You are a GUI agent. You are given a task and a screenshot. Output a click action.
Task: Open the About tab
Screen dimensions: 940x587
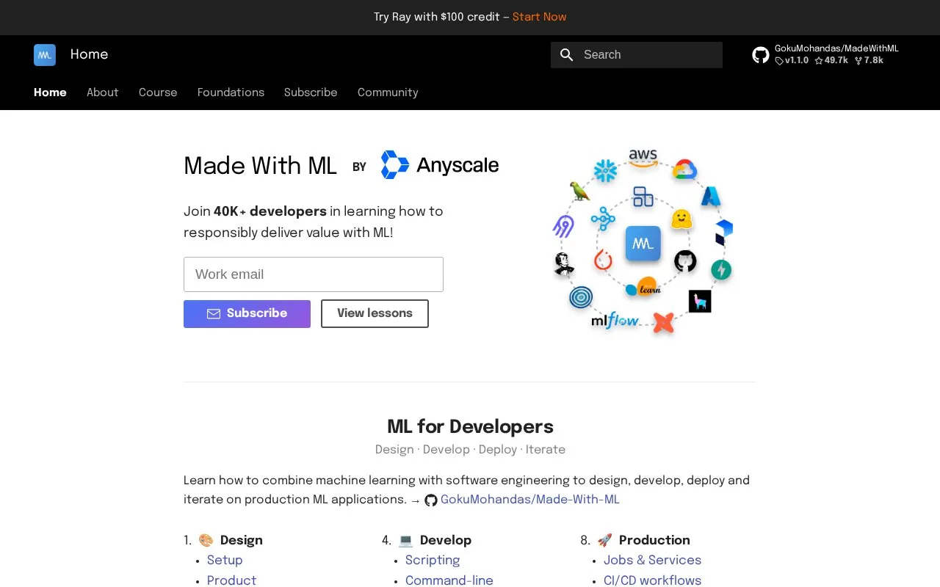pos(103,92)
